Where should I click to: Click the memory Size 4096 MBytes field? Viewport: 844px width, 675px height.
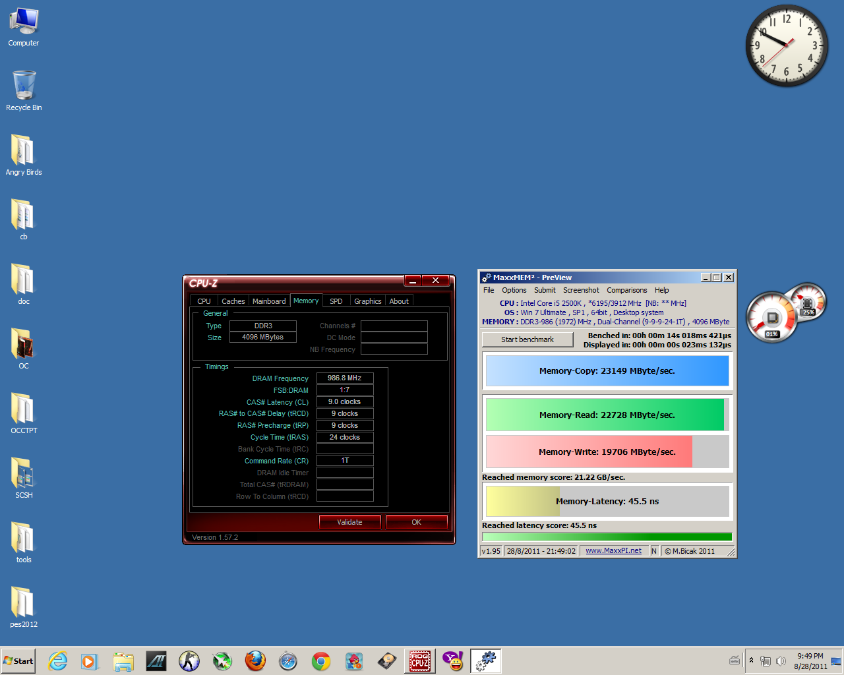[x=262, y=337]
